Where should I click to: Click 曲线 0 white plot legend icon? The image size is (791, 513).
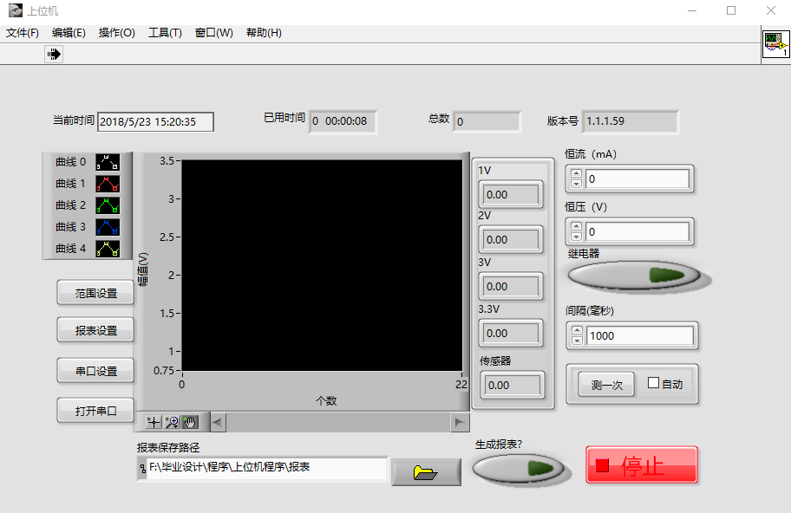108,162
